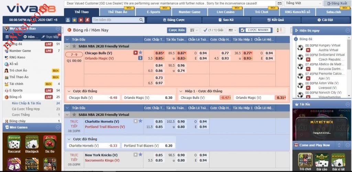Image resolution: width=352 pixels, height=172 pixels.
Task: Open the sort order dropdown
Action: tap(193, 30)
